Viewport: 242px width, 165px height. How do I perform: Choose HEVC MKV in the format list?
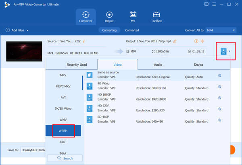[x=63, y=86]
